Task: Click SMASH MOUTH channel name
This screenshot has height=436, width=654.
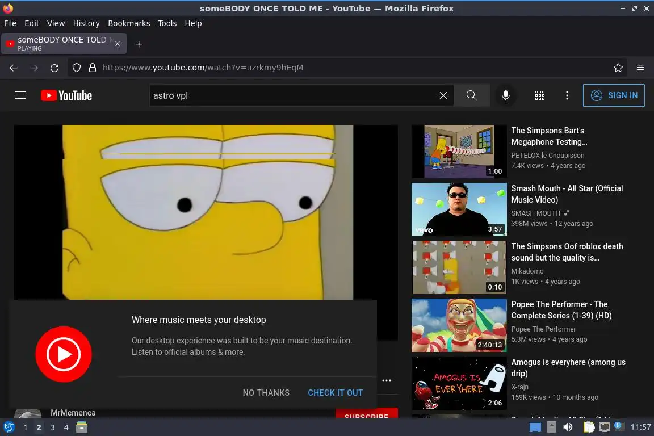Action: tap(535, 213)
